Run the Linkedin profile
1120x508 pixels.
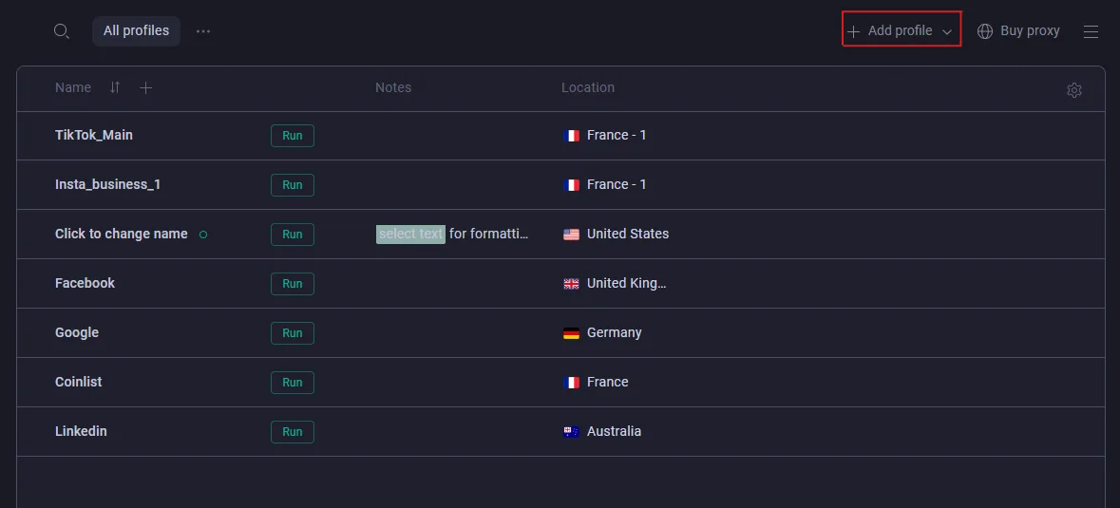click(293, 432)
